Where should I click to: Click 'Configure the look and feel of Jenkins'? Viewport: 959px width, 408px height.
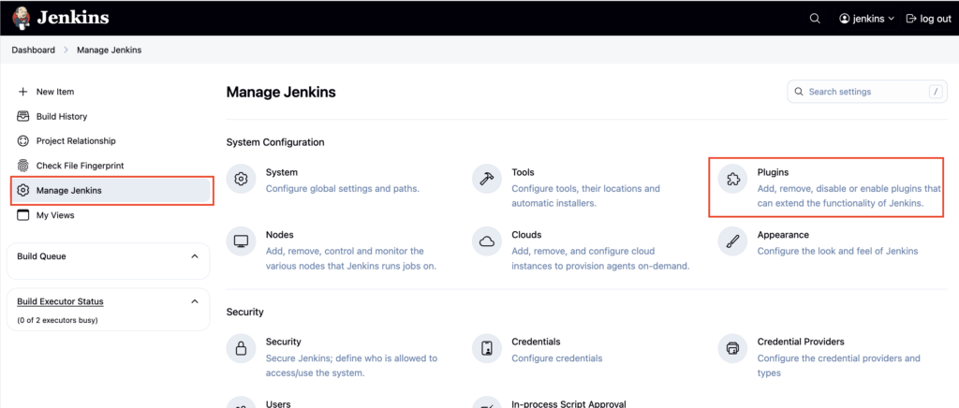837,251
